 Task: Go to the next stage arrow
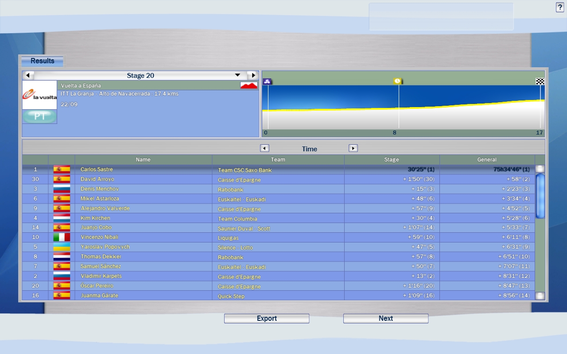(x=253, y=76)
